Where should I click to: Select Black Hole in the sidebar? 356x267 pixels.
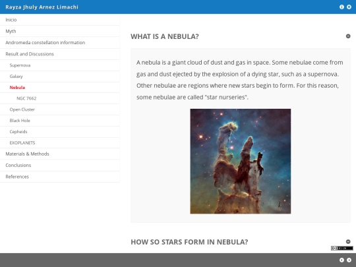coord(60,121)
